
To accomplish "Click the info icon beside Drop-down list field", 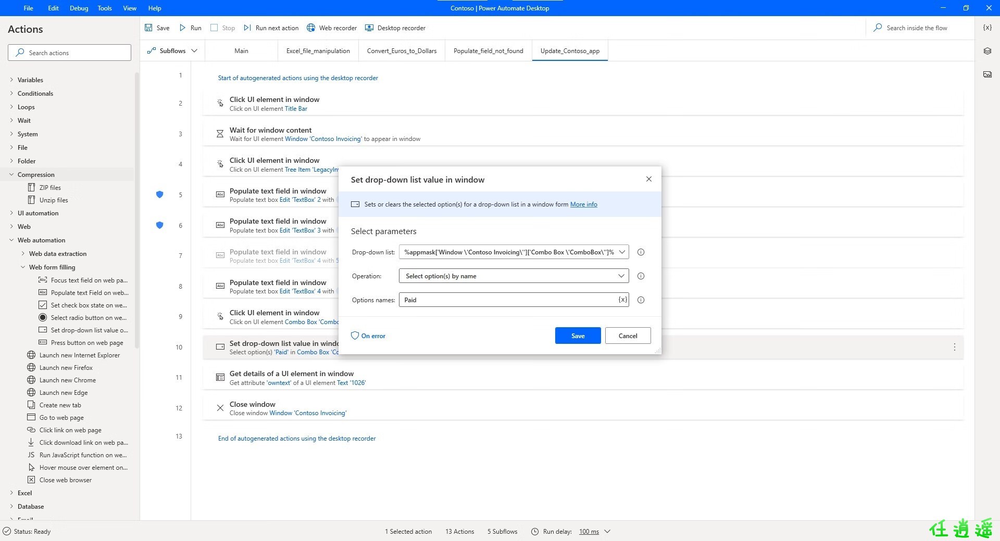I will point(641,252).
